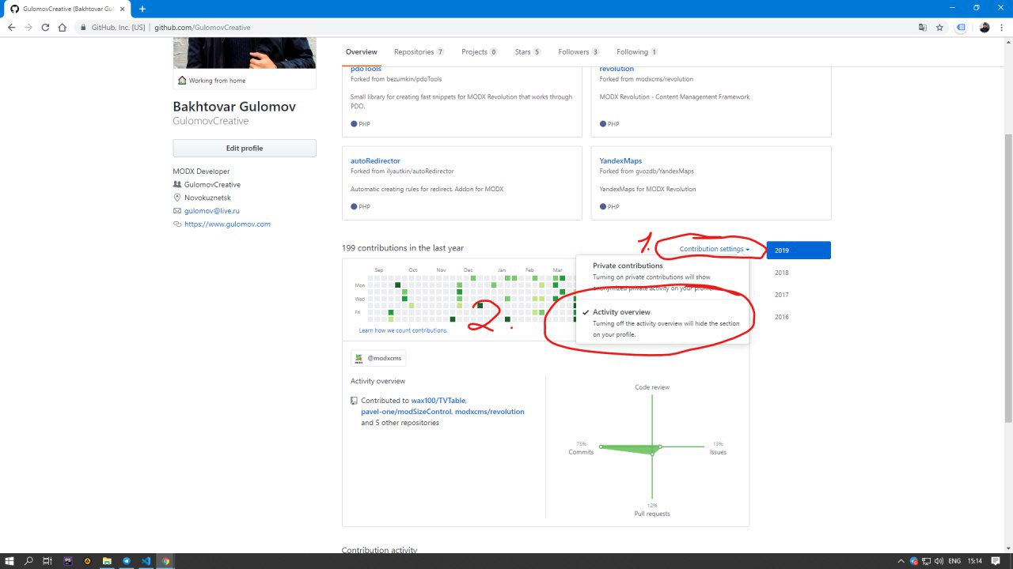Switch to the Projects tab
Screen dimensions: 1013x569
click(479, 52)
